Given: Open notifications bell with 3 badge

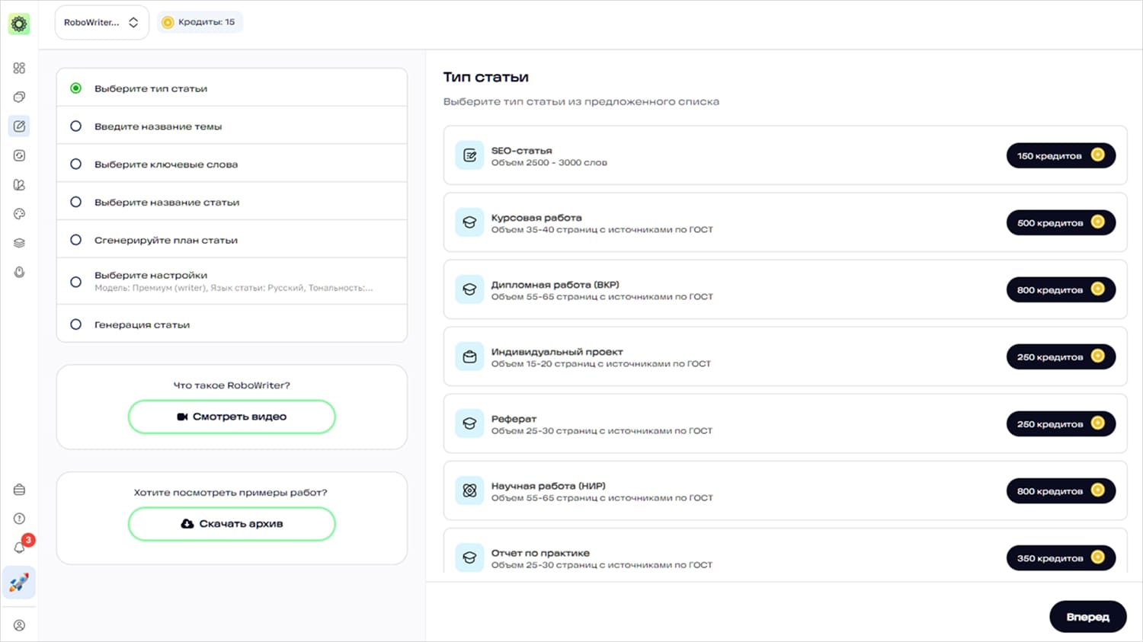Looking at the screenshot, I should click(20, 547).
